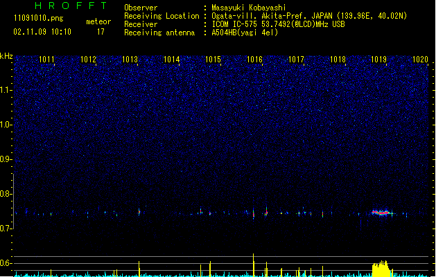Click the kHz axis unit label
The image size is (436, 277).
tap(6, 56)
